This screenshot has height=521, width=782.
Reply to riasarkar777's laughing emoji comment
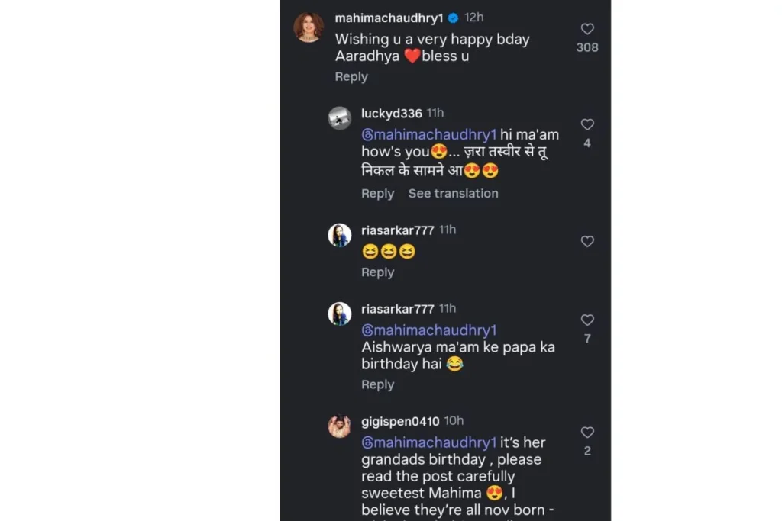point(377,272)
